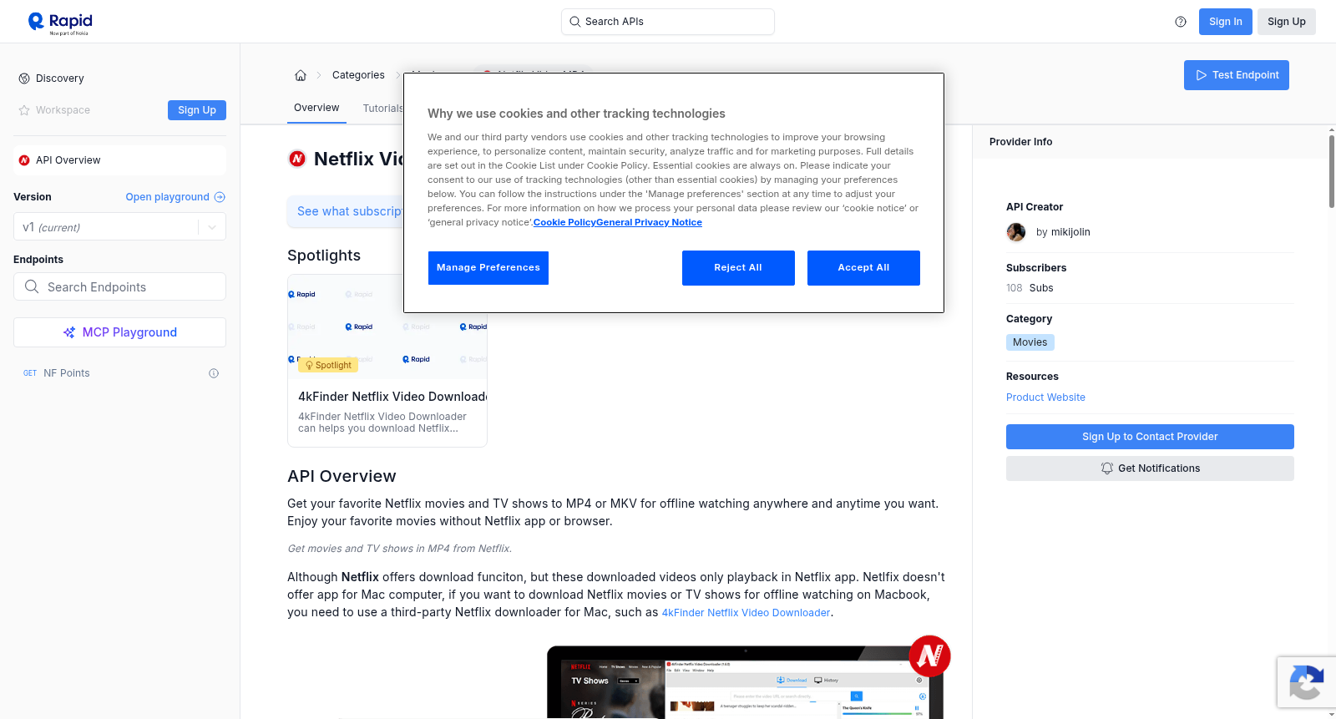Screen dimensions: 1336x719
Task: Click the Test Endpoint button
Action: (1237, 75)
